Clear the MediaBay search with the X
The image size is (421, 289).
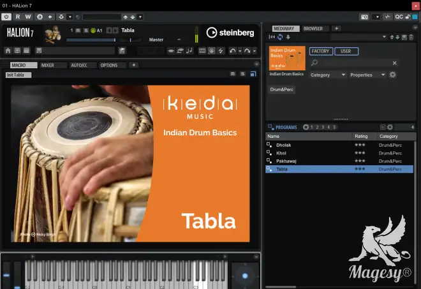[394, 63]
